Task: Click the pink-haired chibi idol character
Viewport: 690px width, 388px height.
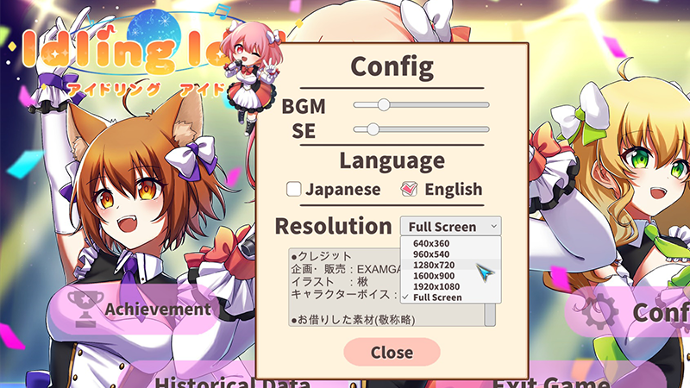Action: (251, 76)
